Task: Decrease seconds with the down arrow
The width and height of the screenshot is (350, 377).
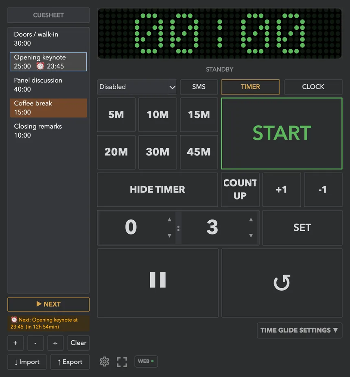Action: 251,236
